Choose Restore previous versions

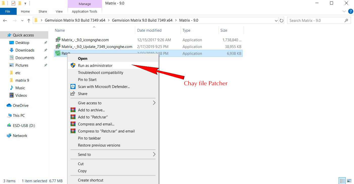click(113, 145)
